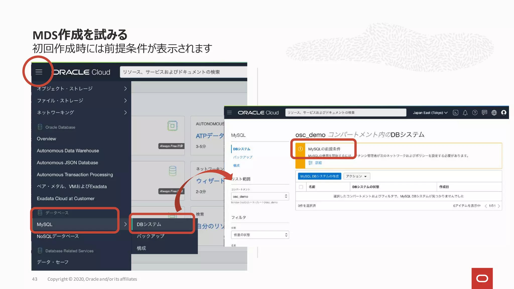514x289 pixels.
Task: Click the database cylinder icon on second card
Action: pyautogui.click(x=172, y=171)
